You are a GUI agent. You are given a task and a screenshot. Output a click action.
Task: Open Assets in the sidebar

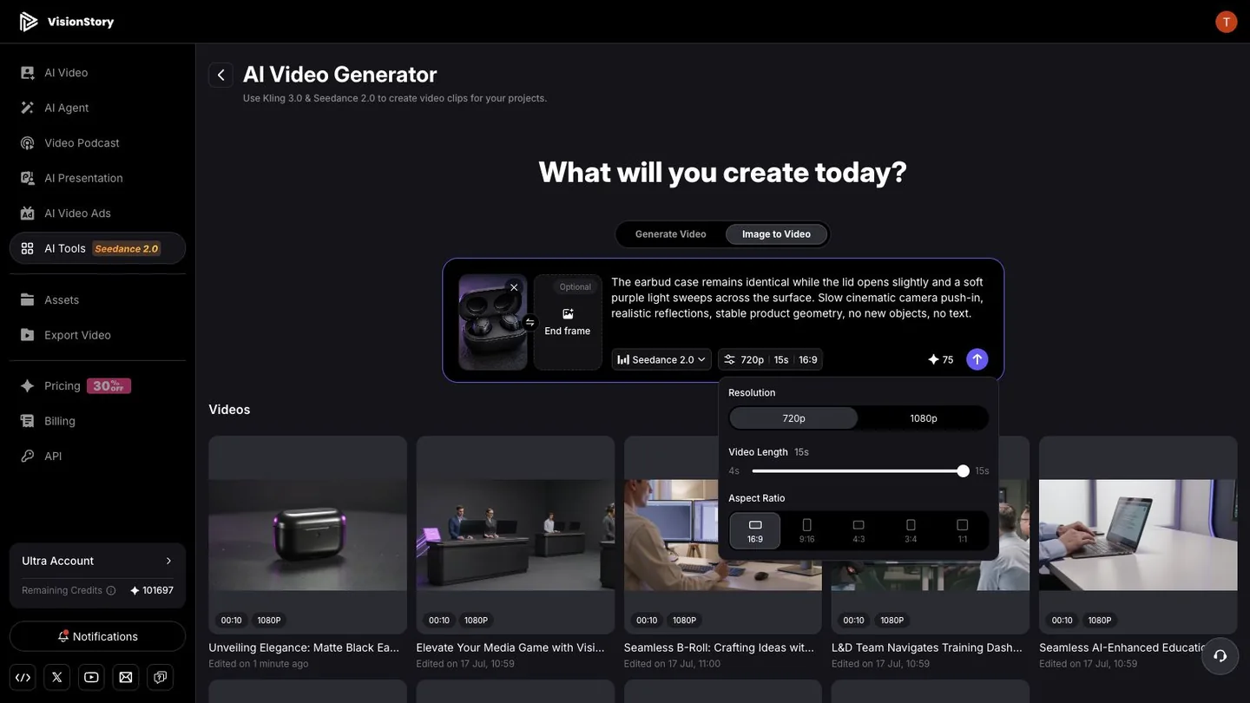(97, 300)
